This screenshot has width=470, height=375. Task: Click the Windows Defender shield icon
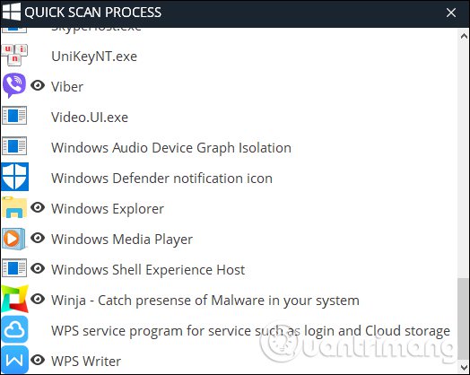[14, 177]
